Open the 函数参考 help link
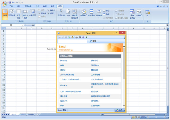Screen dimensions: 170x120 (64, 85)
